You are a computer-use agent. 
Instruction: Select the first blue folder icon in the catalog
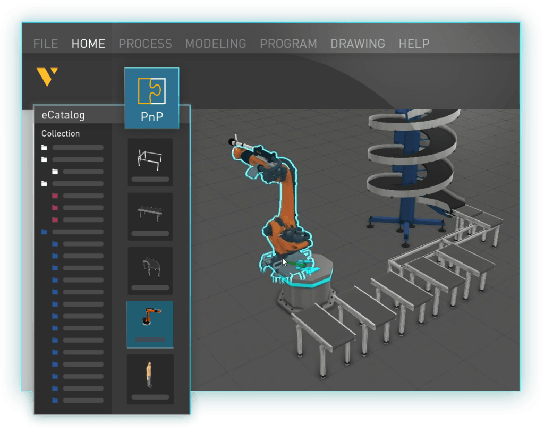coord(44,231)
